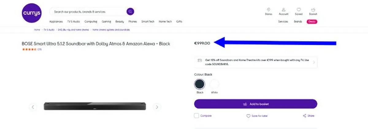View Saved items heart icon
Image resolution: width=368 pixels, height=129 pixels.
pyautogui.click(x=298, y=10)
